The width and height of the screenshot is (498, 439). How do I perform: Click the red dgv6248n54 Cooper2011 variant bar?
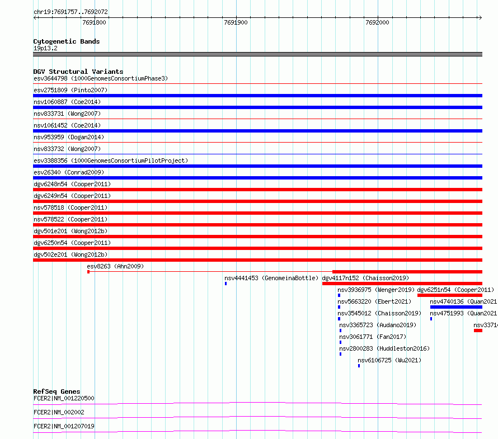click(x=257, y=190)
